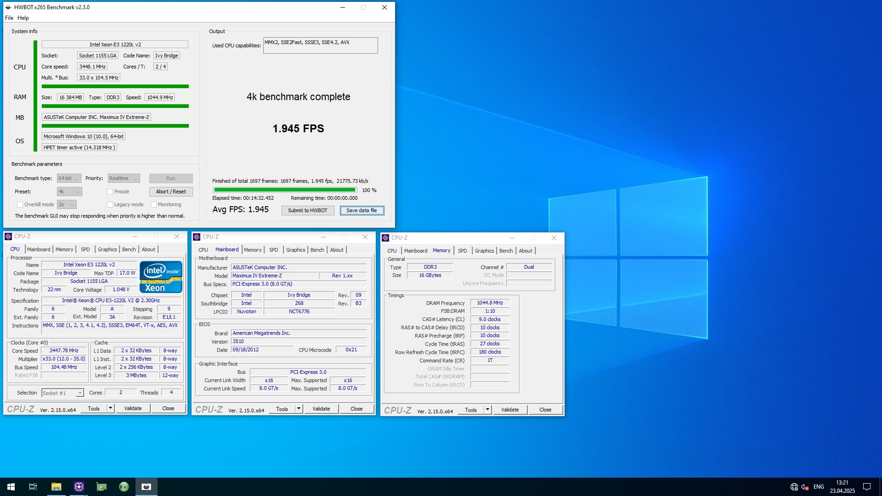
Task: Open the Preset 4k dropdown
Action: [x=69, y=192]
